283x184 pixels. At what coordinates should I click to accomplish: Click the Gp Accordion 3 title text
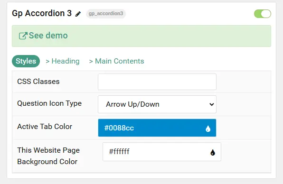click(42, 13)
